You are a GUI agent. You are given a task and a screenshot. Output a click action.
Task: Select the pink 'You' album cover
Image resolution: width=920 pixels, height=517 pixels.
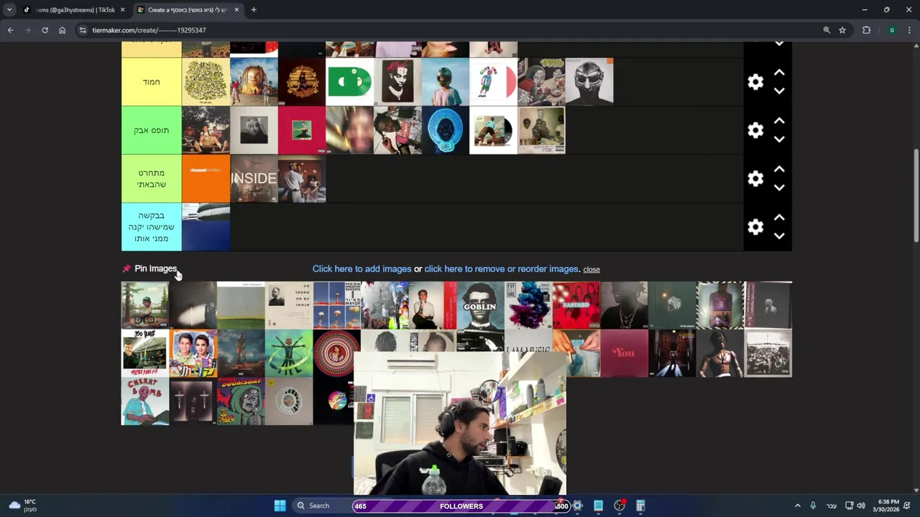click(624, 353)
